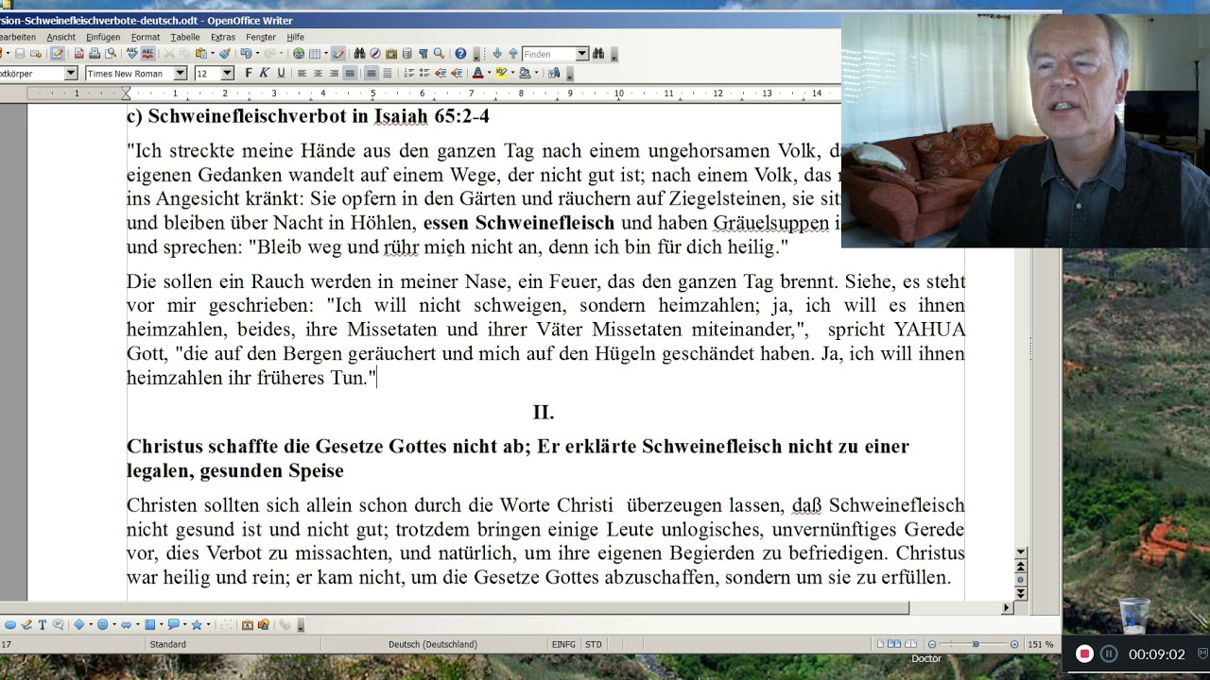The image size is (1210, 680).
Task: Open Fenster menu
Action: coord(261,37)
